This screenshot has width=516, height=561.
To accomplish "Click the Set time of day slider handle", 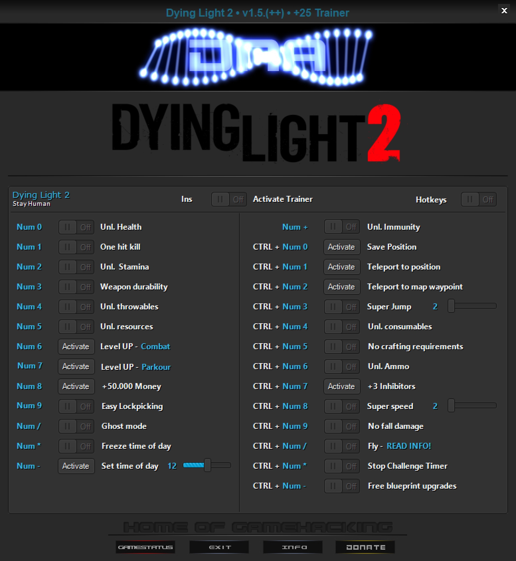I will pos(208,465).
